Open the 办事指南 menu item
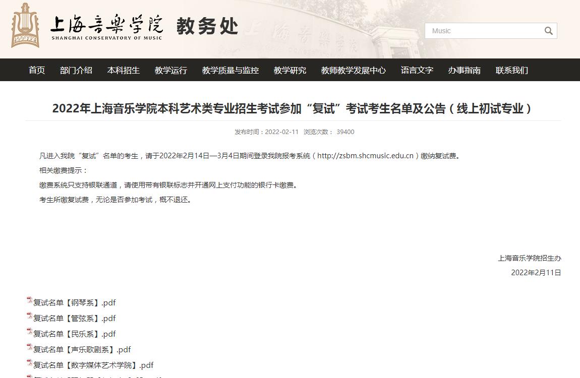Viewport: 580px width, 378px height. [464, 70]
